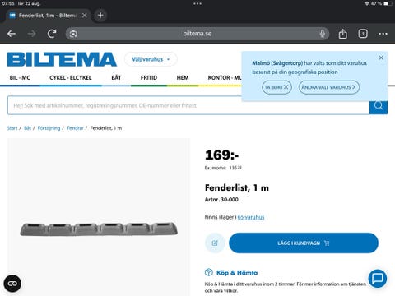Open a new tab with the plus icon
The image size is (395, 296).
point(100,16)
